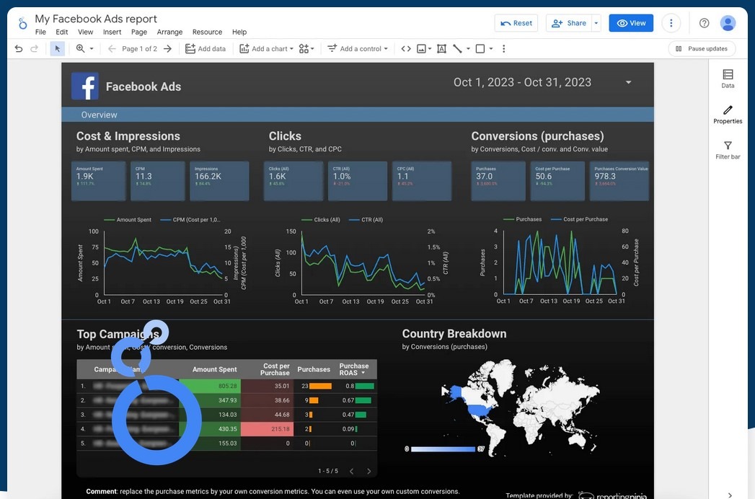Image resolution: width=755 pixels, height=499 pixels.
Task: Activate the selection mode arrow tool
Action: pos(57,48)
